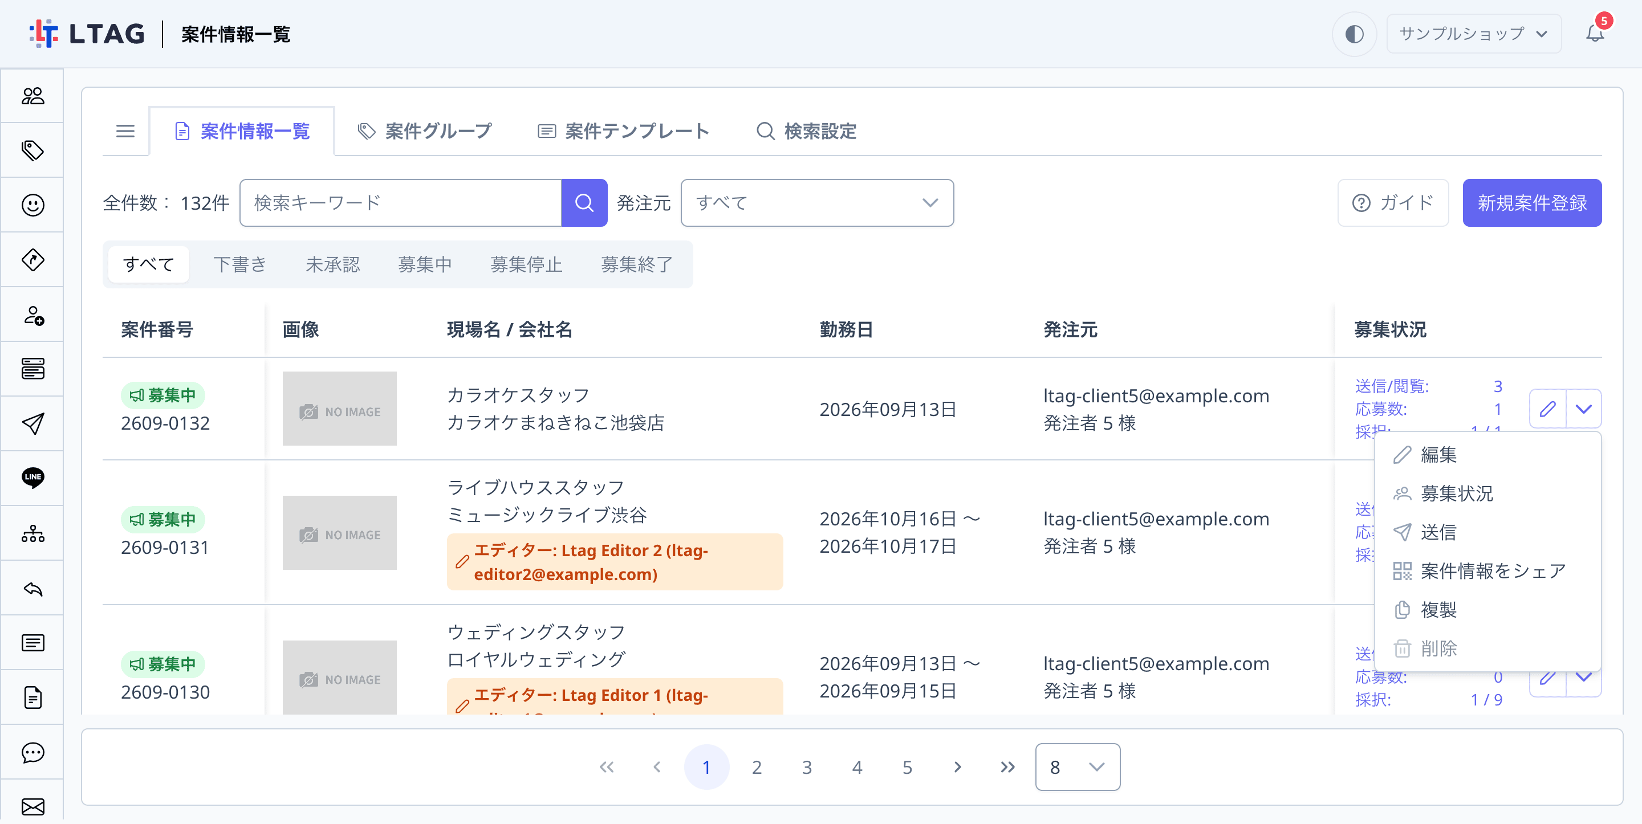This screenshot has height=824, width=1642.
Task: Open the document file sidebar icon
Action: click(x=32, y=698)
